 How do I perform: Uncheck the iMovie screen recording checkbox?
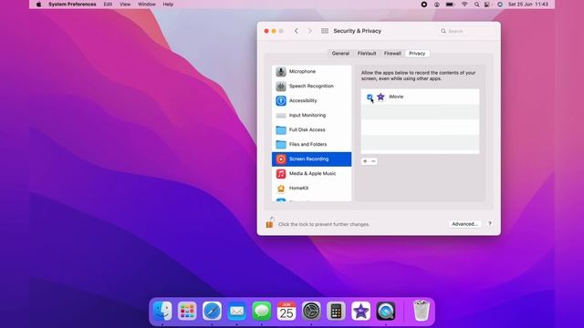(370, 97)
